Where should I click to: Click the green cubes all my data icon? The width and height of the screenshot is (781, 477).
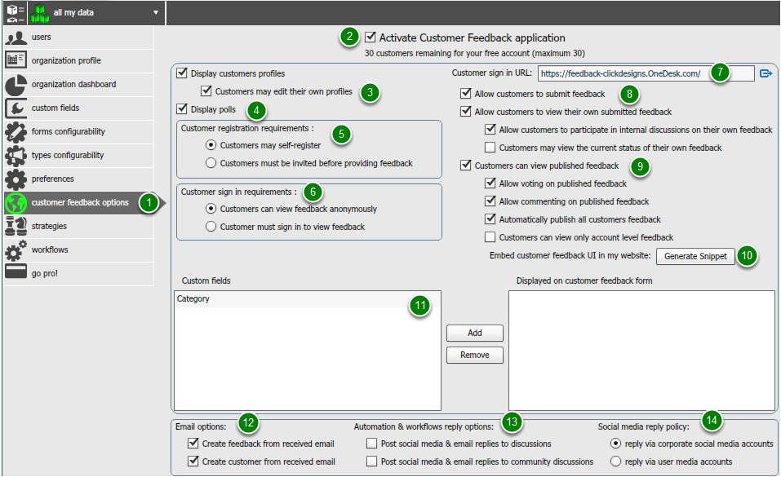point(40,13)
